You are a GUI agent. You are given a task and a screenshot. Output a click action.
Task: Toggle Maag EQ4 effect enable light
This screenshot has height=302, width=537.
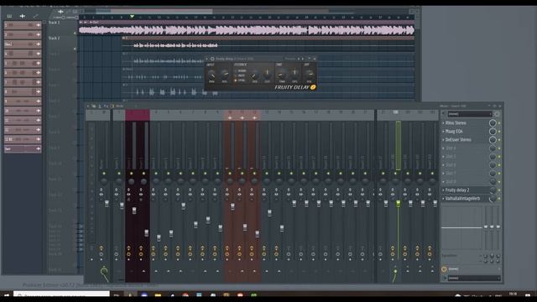[499, 132]
